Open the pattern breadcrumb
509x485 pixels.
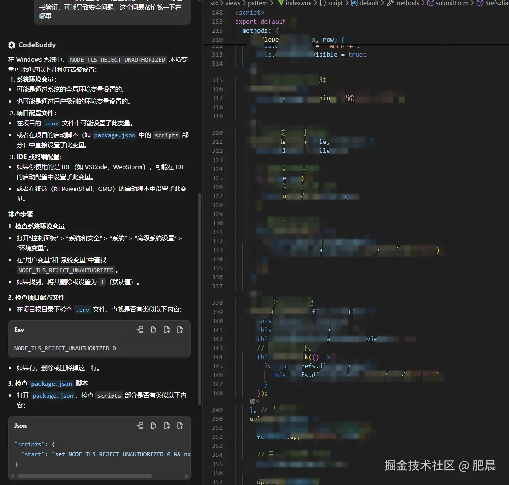click(x=258, y=3)
